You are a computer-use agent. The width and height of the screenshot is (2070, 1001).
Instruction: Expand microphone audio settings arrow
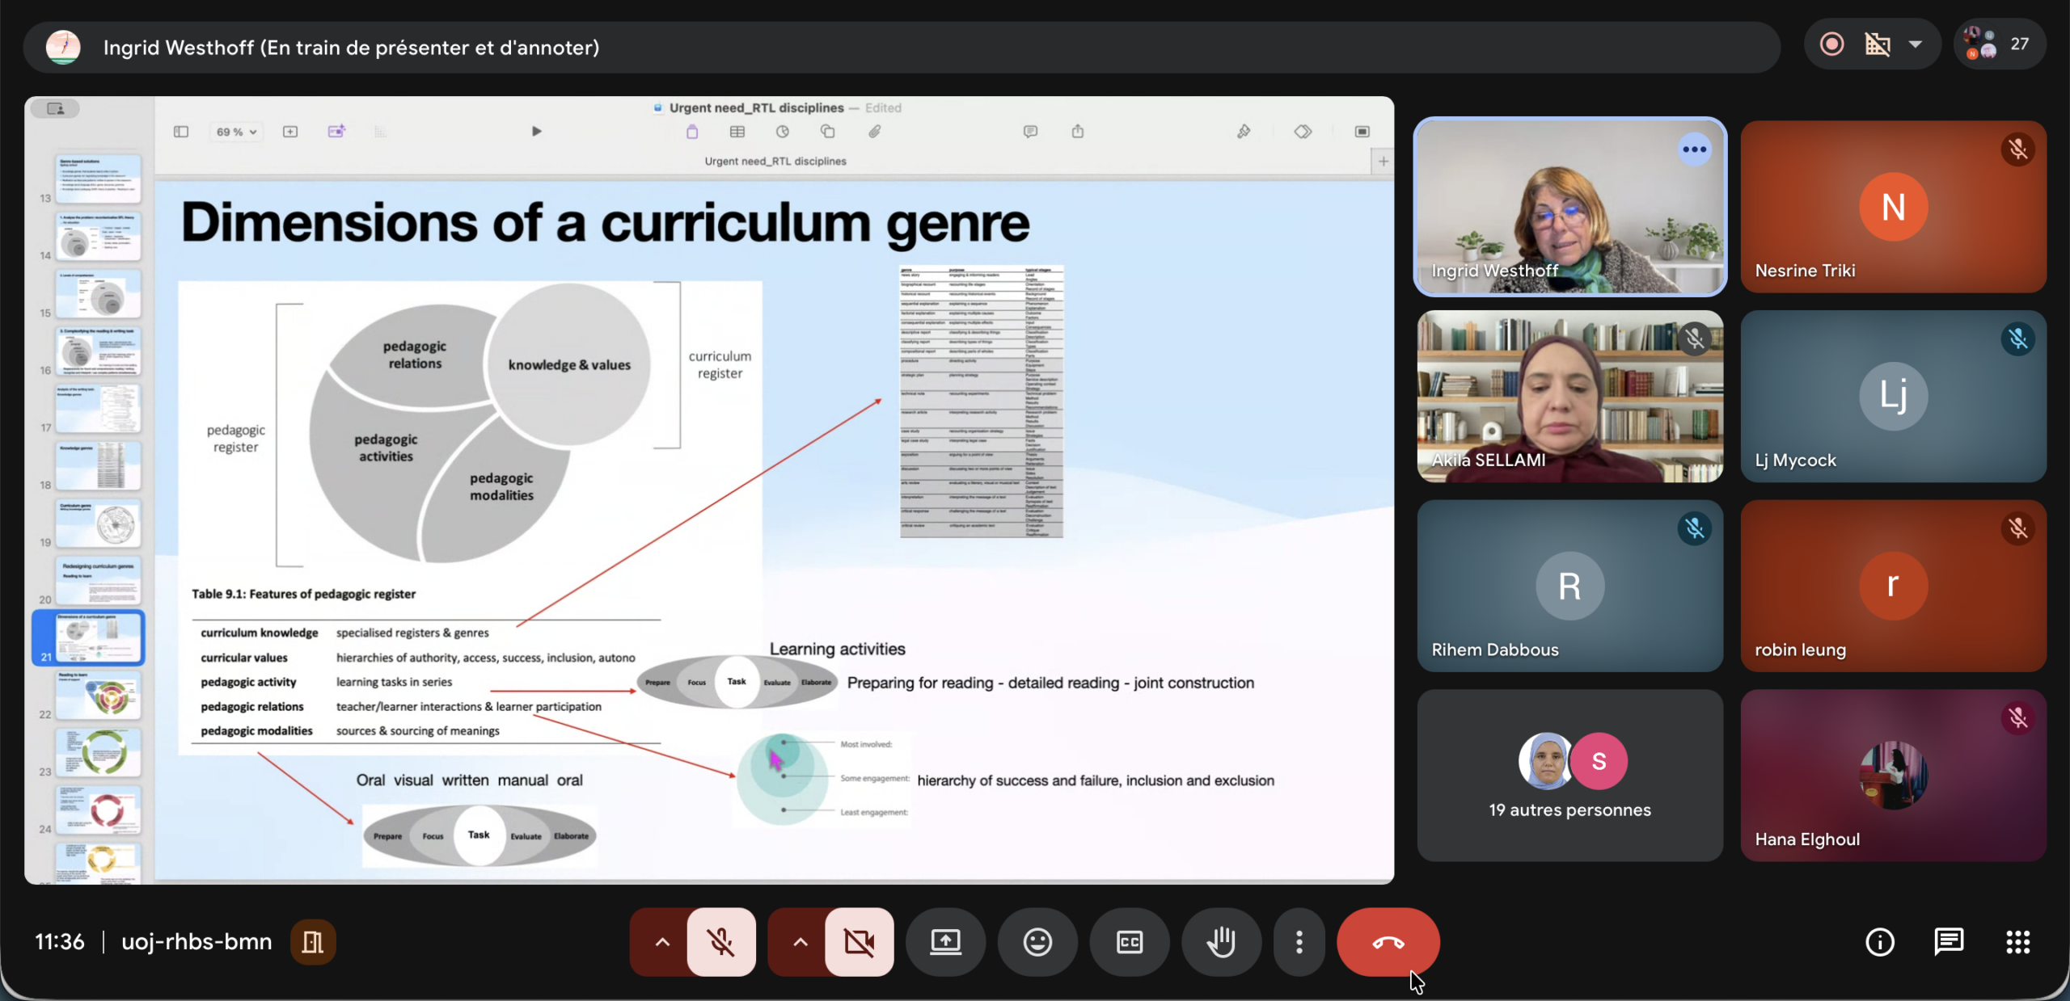tap(662, 942)
